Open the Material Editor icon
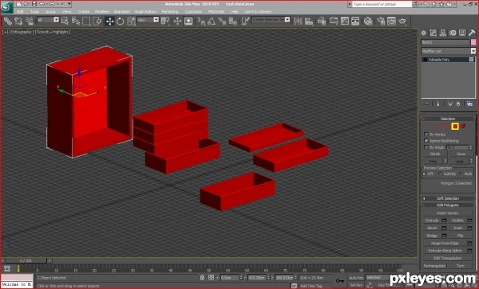The height and width of the screenshot is (289, 479). [x=368, y=21]
